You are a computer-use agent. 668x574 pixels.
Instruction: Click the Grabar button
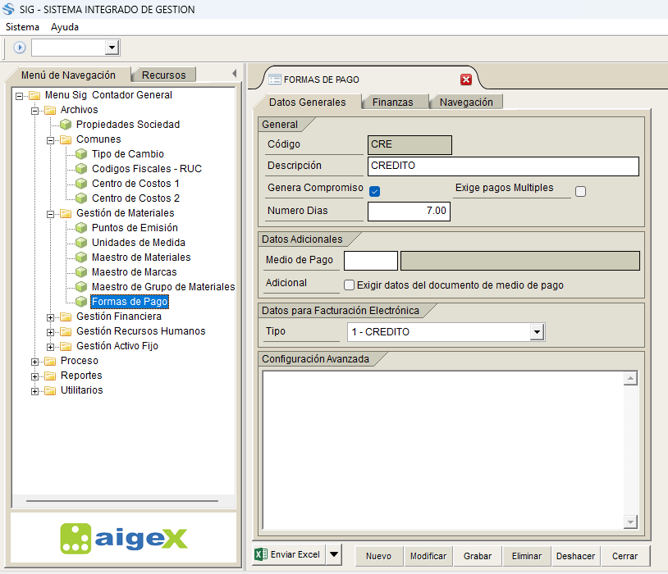478,556
